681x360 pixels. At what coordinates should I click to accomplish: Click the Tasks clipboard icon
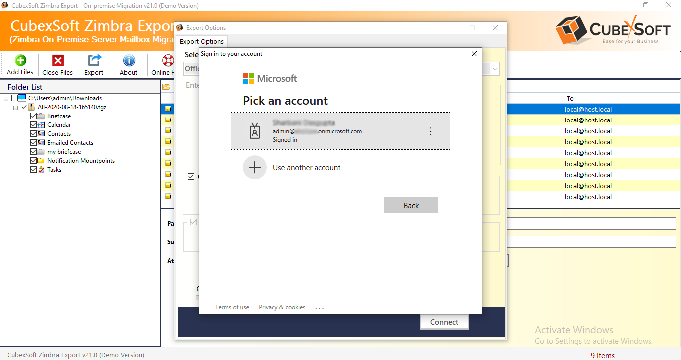pyautogui.click(x=41, y=170)
